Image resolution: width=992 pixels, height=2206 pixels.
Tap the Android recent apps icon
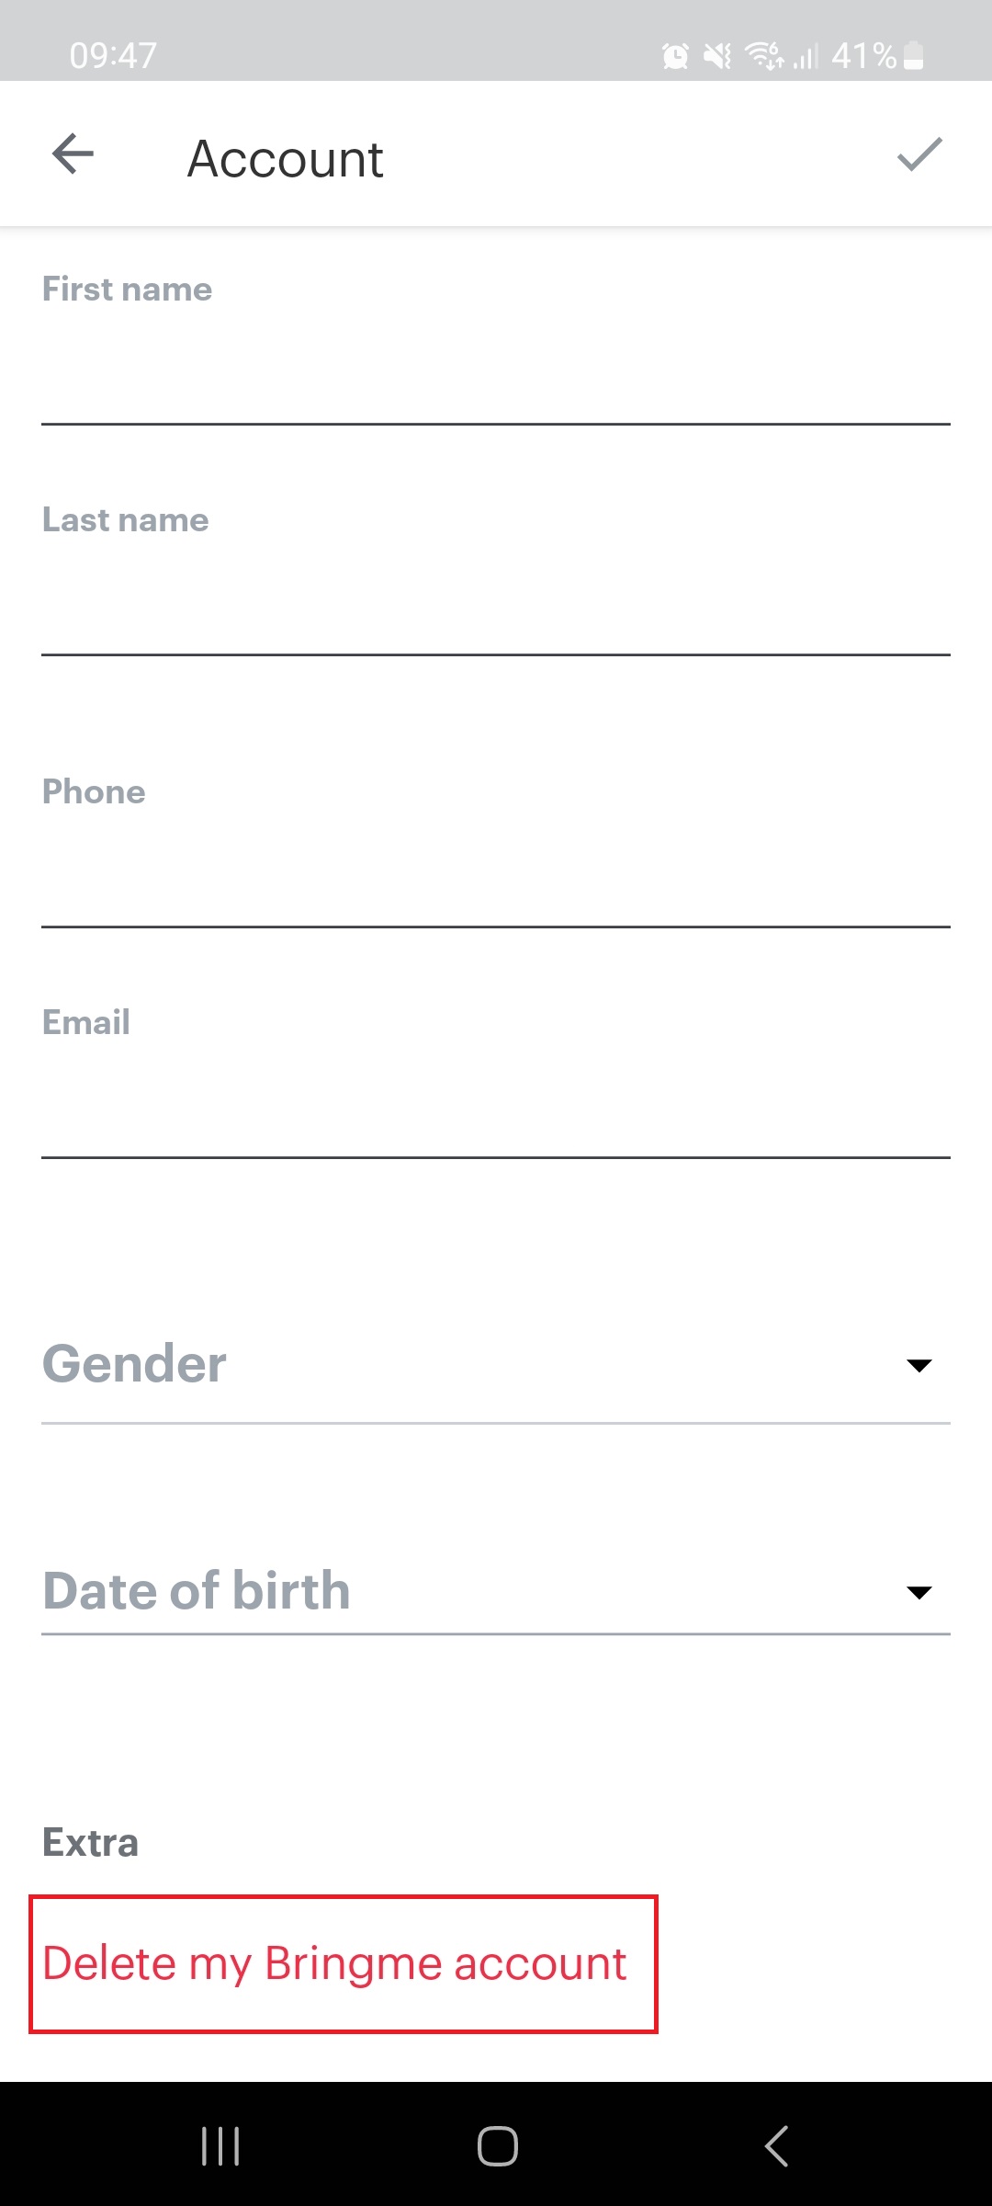pyautogui.click(x=220, y=2146)
